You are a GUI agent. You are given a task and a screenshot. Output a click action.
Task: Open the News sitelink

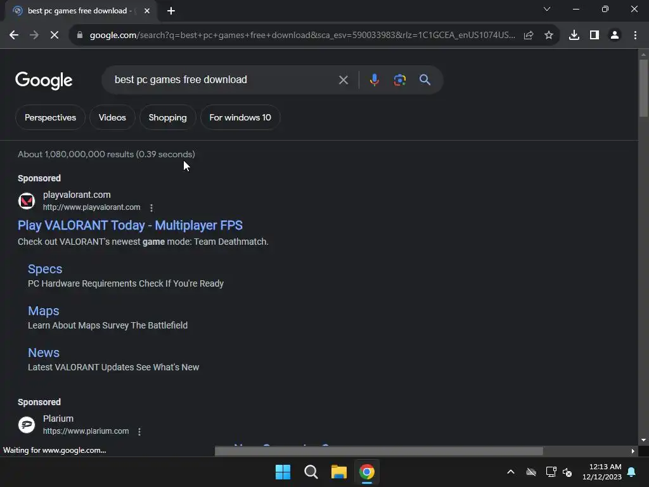(x=44, y=353)
